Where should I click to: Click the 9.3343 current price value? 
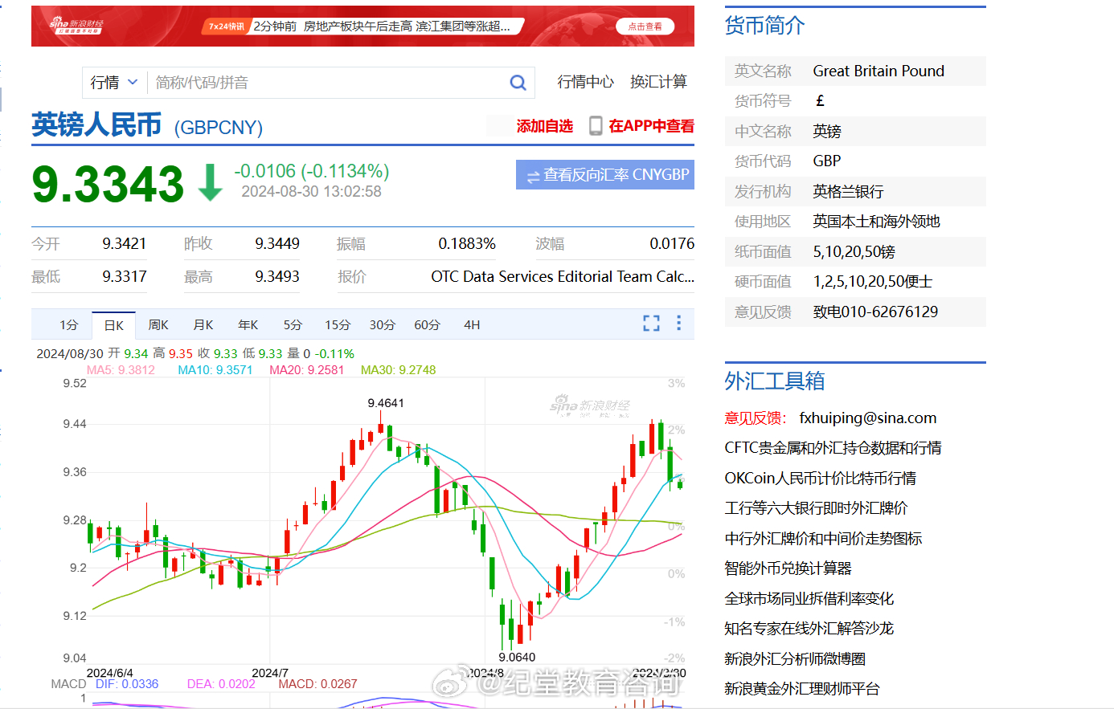click(108, 184)
